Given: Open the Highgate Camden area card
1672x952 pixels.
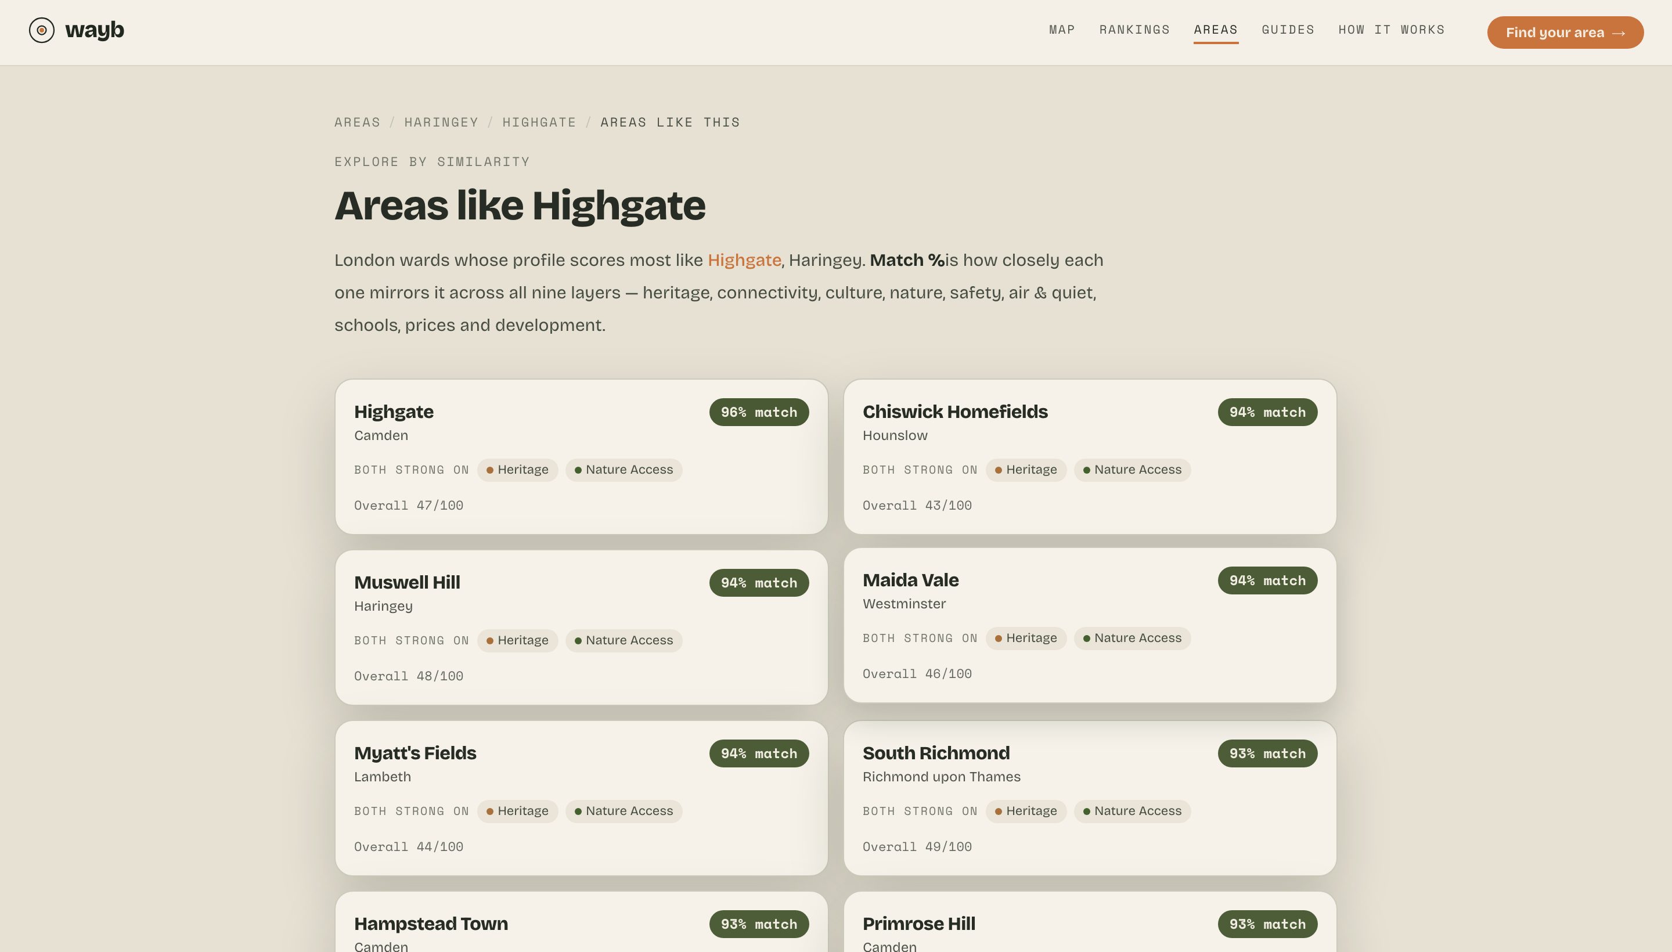Looking at the screenshot, I should coord(581,456).
